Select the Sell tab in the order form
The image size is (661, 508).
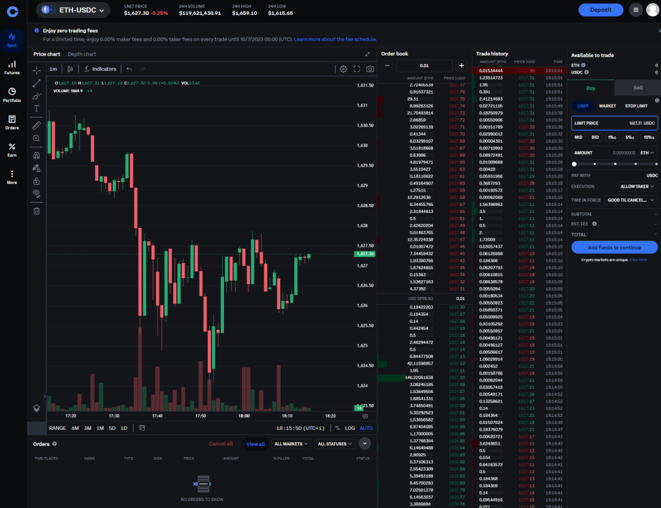[x=638, y=87]
